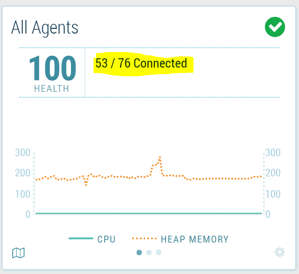
Task: Click the HEALTH label under the score
Action: 52,89
